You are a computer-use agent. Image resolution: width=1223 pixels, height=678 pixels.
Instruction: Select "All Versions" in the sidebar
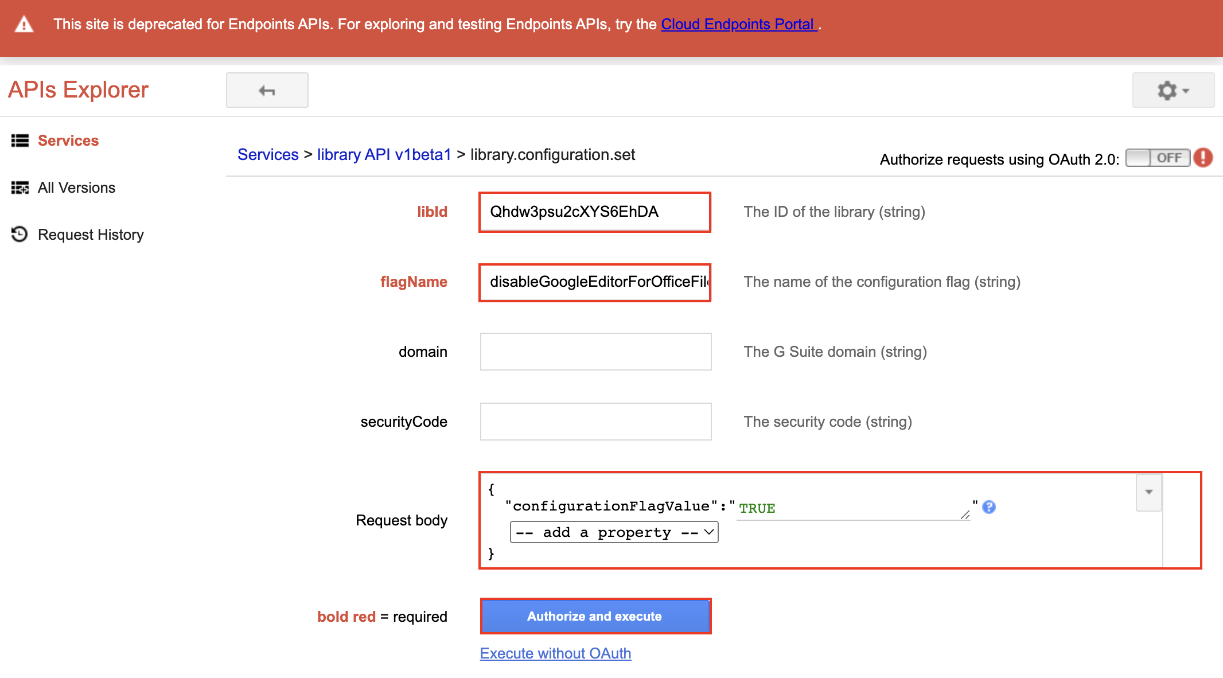76,188
